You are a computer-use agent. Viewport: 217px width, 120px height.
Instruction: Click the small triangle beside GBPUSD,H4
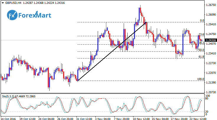(2, 3)
